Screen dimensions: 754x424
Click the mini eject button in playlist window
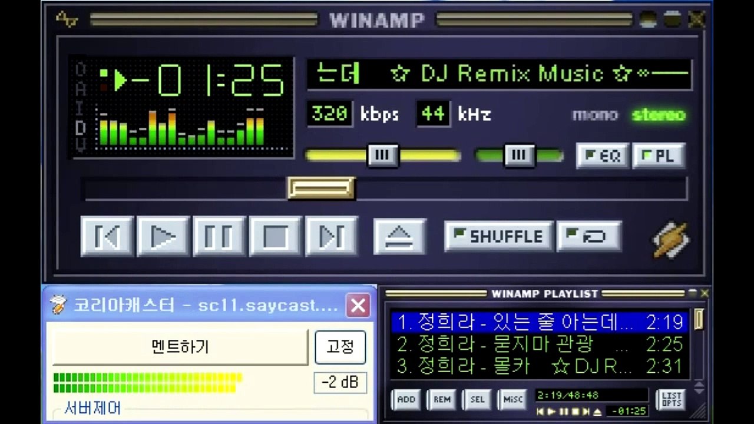pos(597,412)
